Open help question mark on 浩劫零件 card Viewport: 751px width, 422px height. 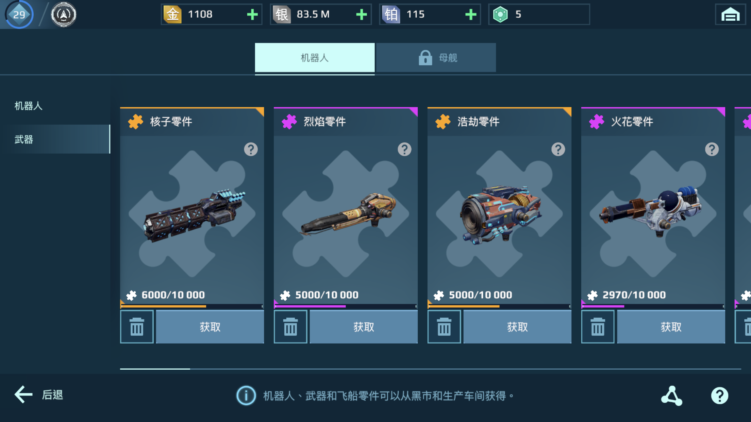point(558,149)
